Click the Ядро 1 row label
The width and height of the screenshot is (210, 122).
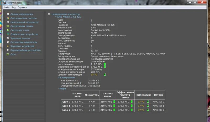tap(66, 106)
